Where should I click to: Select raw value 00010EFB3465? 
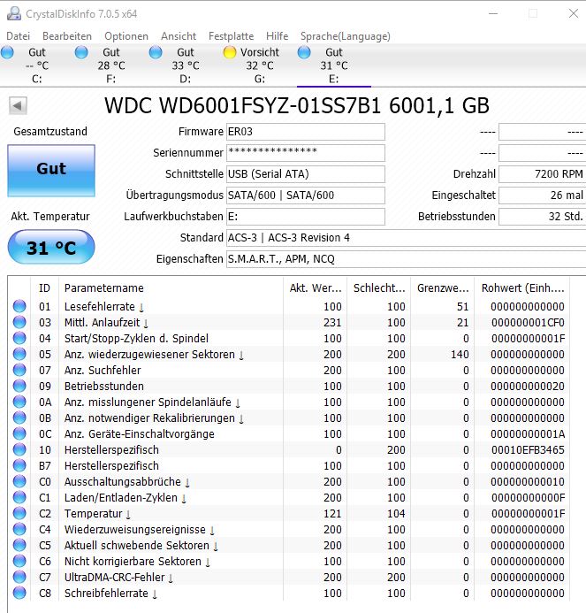pos(528,450)
